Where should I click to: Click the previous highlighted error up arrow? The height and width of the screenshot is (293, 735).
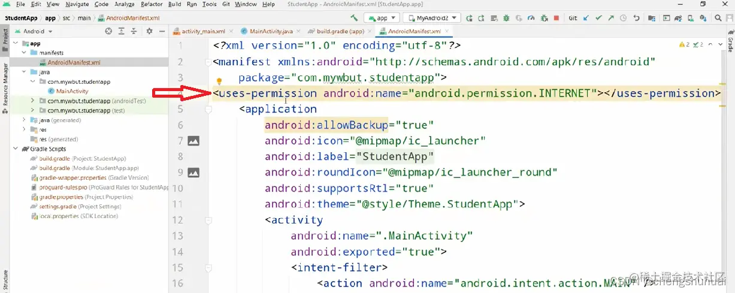[710, 45]
